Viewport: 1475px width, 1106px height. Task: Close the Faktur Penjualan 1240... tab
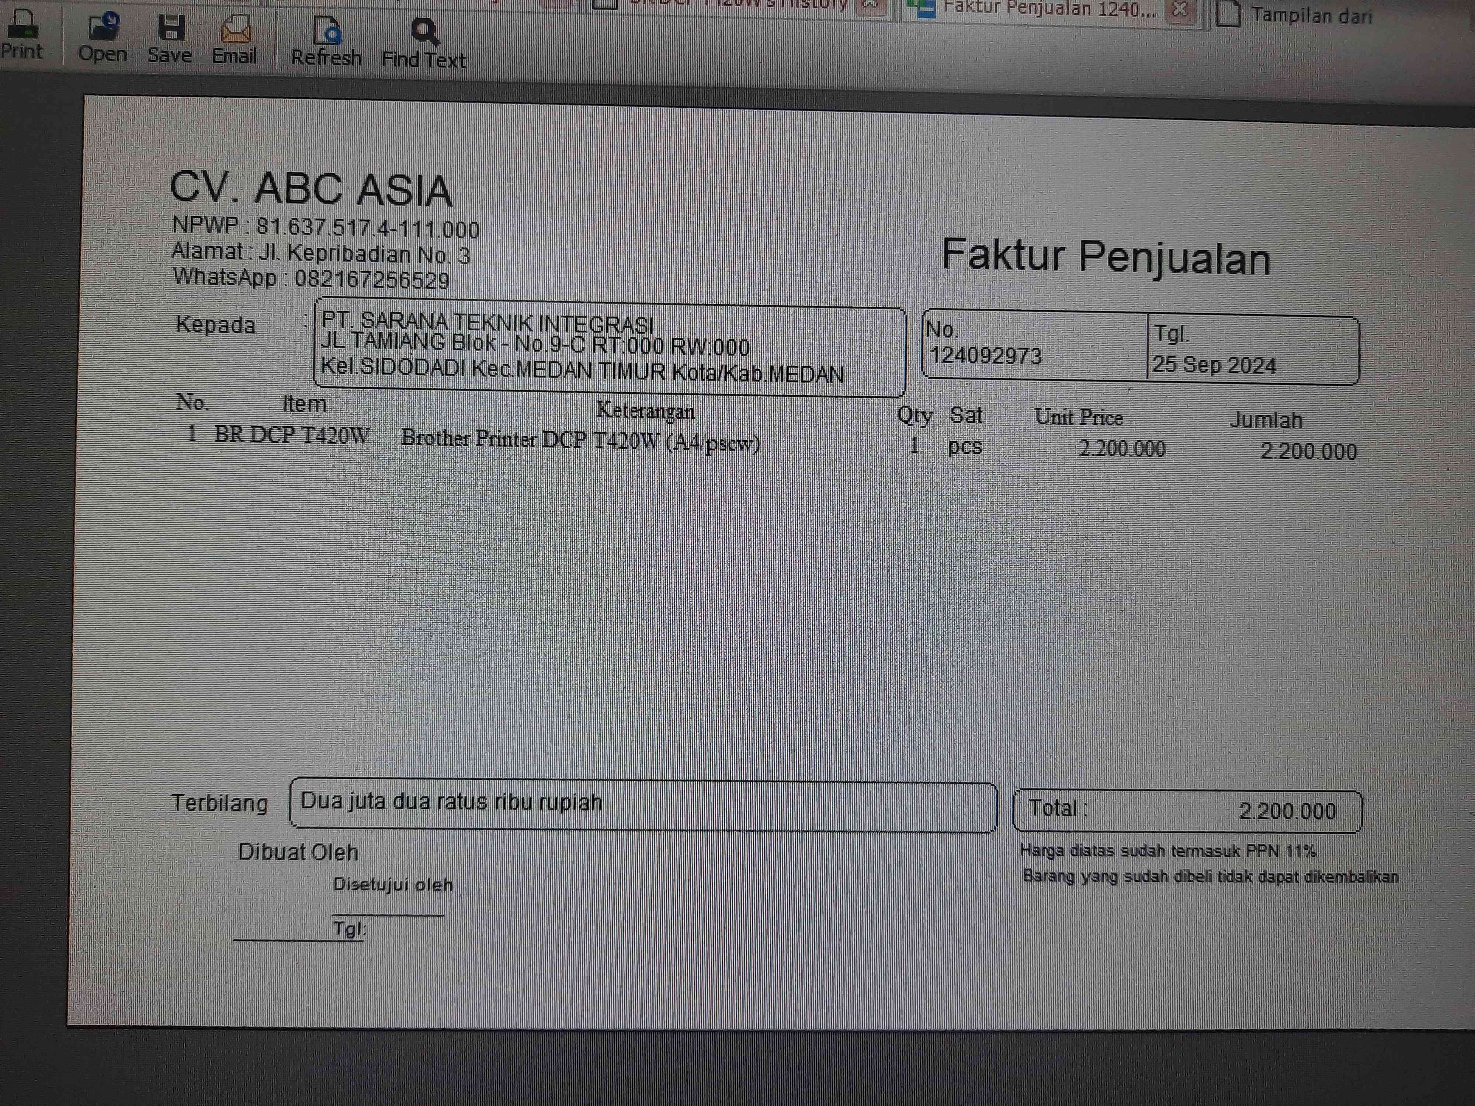1180,9
